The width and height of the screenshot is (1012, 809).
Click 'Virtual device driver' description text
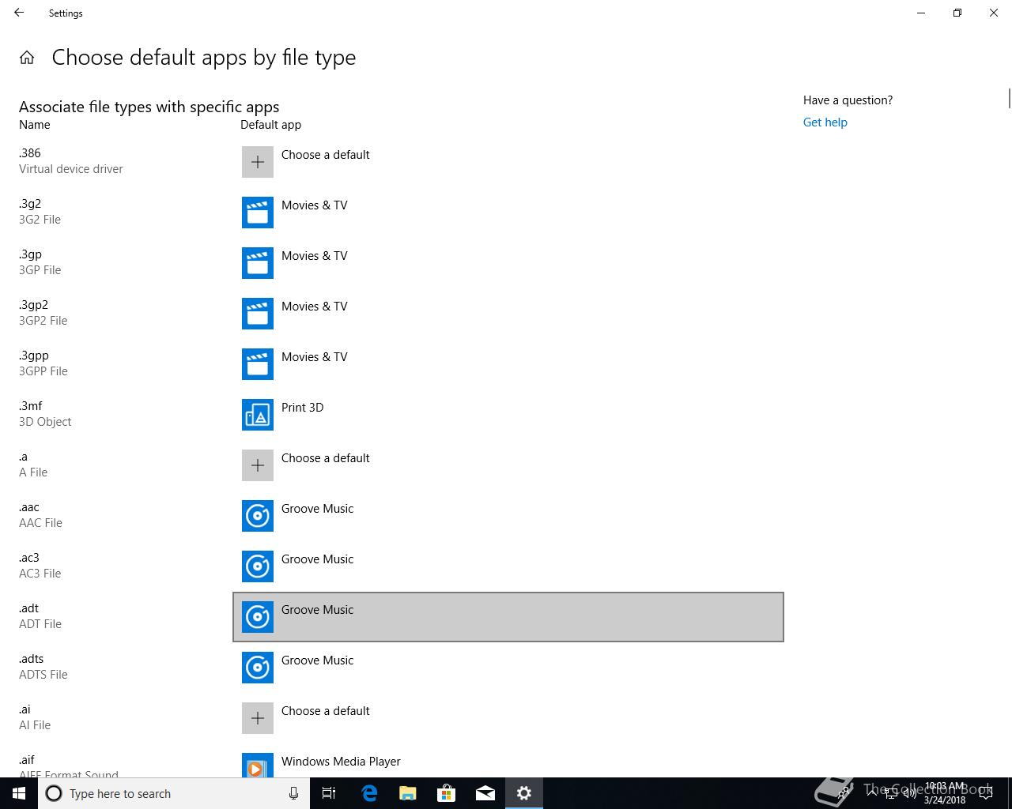(x=71, y=169)
